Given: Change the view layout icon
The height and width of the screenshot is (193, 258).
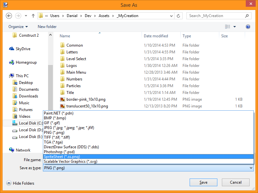Looking at the screenshot, I should tap(228, 27).
